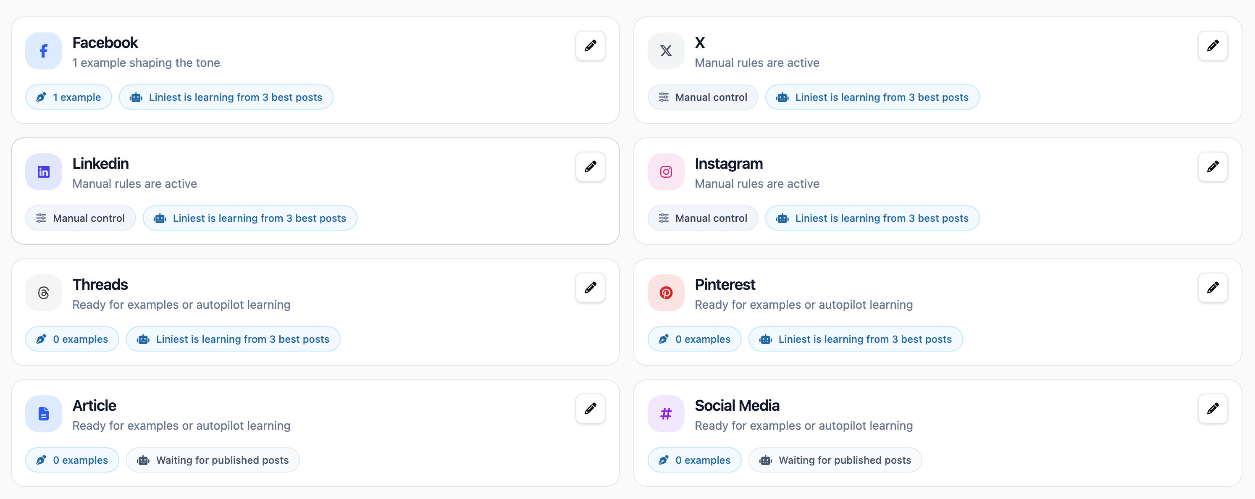Select the Instagram logo icon
Viewport: 1255px width, 499px height.
[665, 172]
